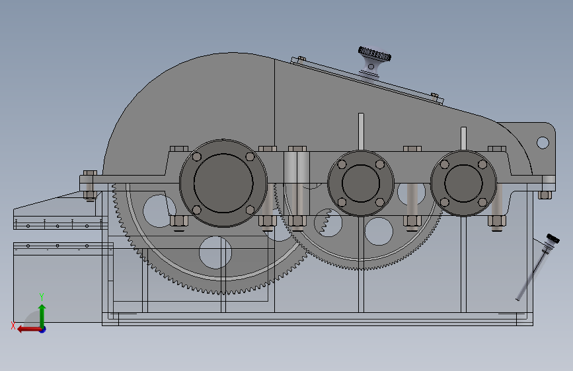The width and height of the screenshot is (573, 371).
Task: Click the 'X' label of the coordinate triad
Action: tap(13, 325)
